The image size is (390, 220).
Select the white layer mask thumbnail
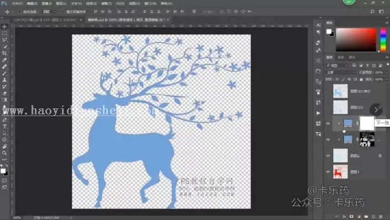367,123
